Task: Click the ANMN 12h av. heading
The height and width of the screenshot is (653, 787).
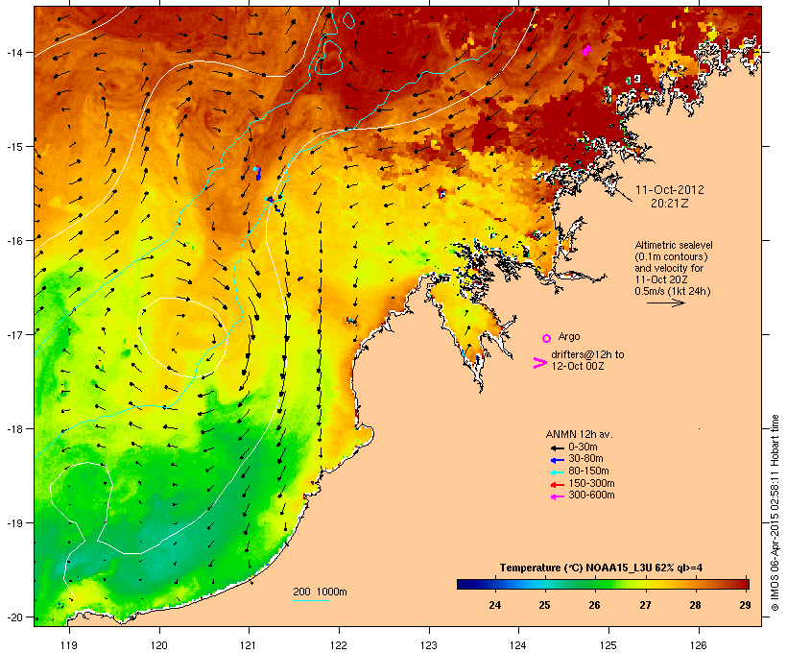Action: pos(579,434)
